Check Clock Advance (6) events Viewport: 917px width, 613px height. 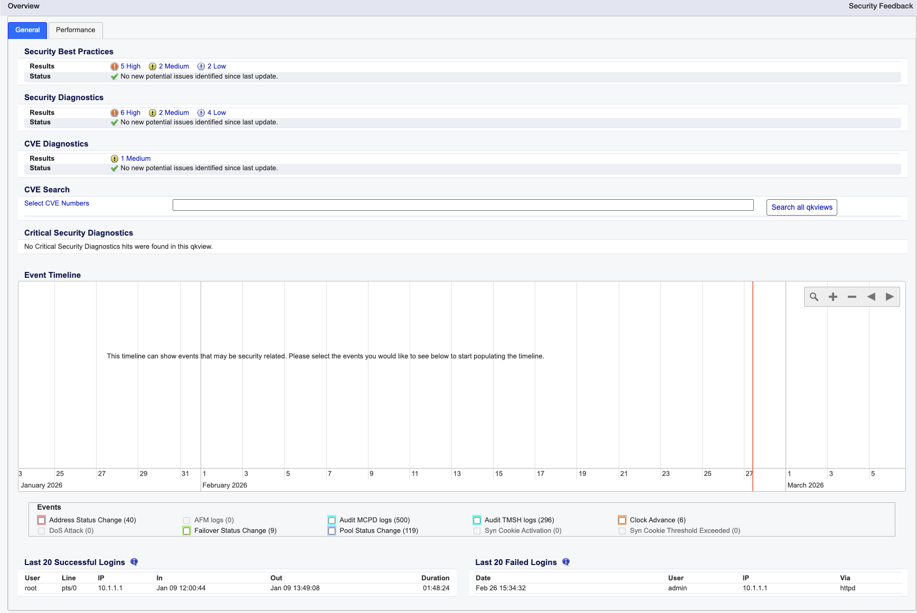coord(622,520)
